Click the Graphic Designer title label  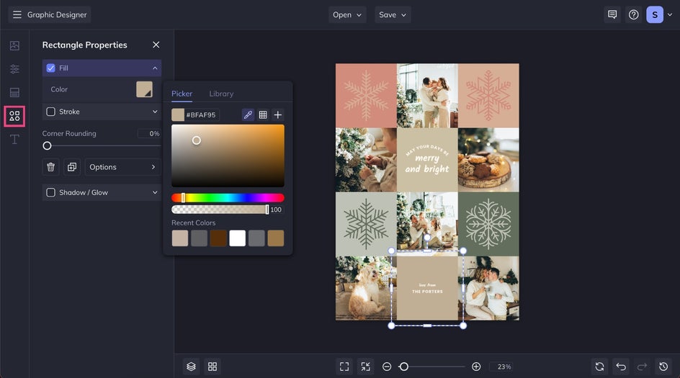pos(57,14)
